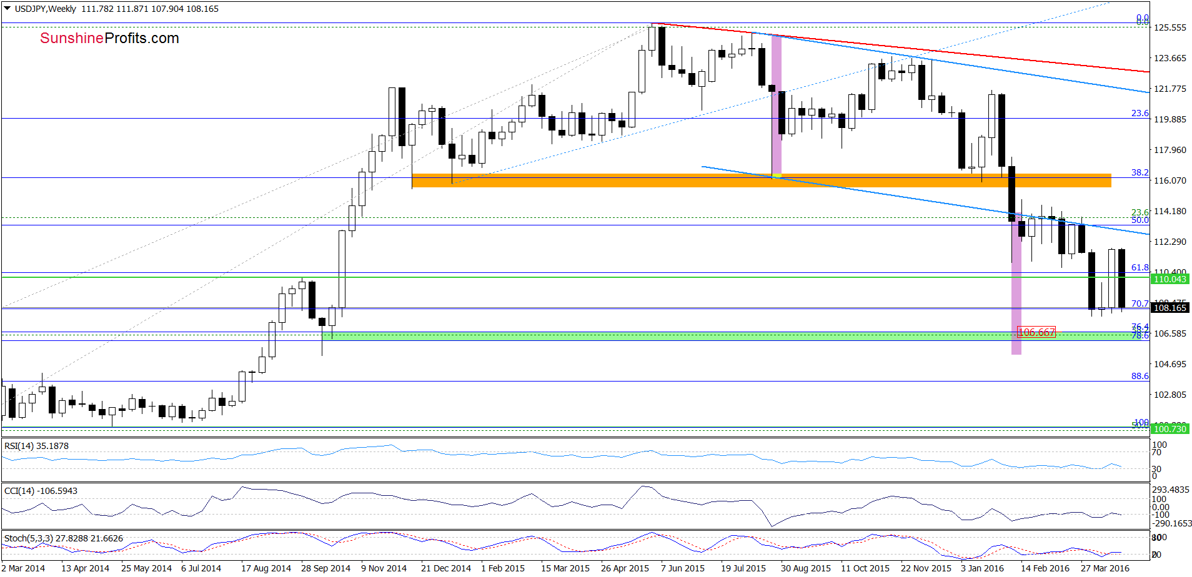Click the 15 Mar 2015 date label
This screenshot has height=577, width=1192.
(565, 568)
